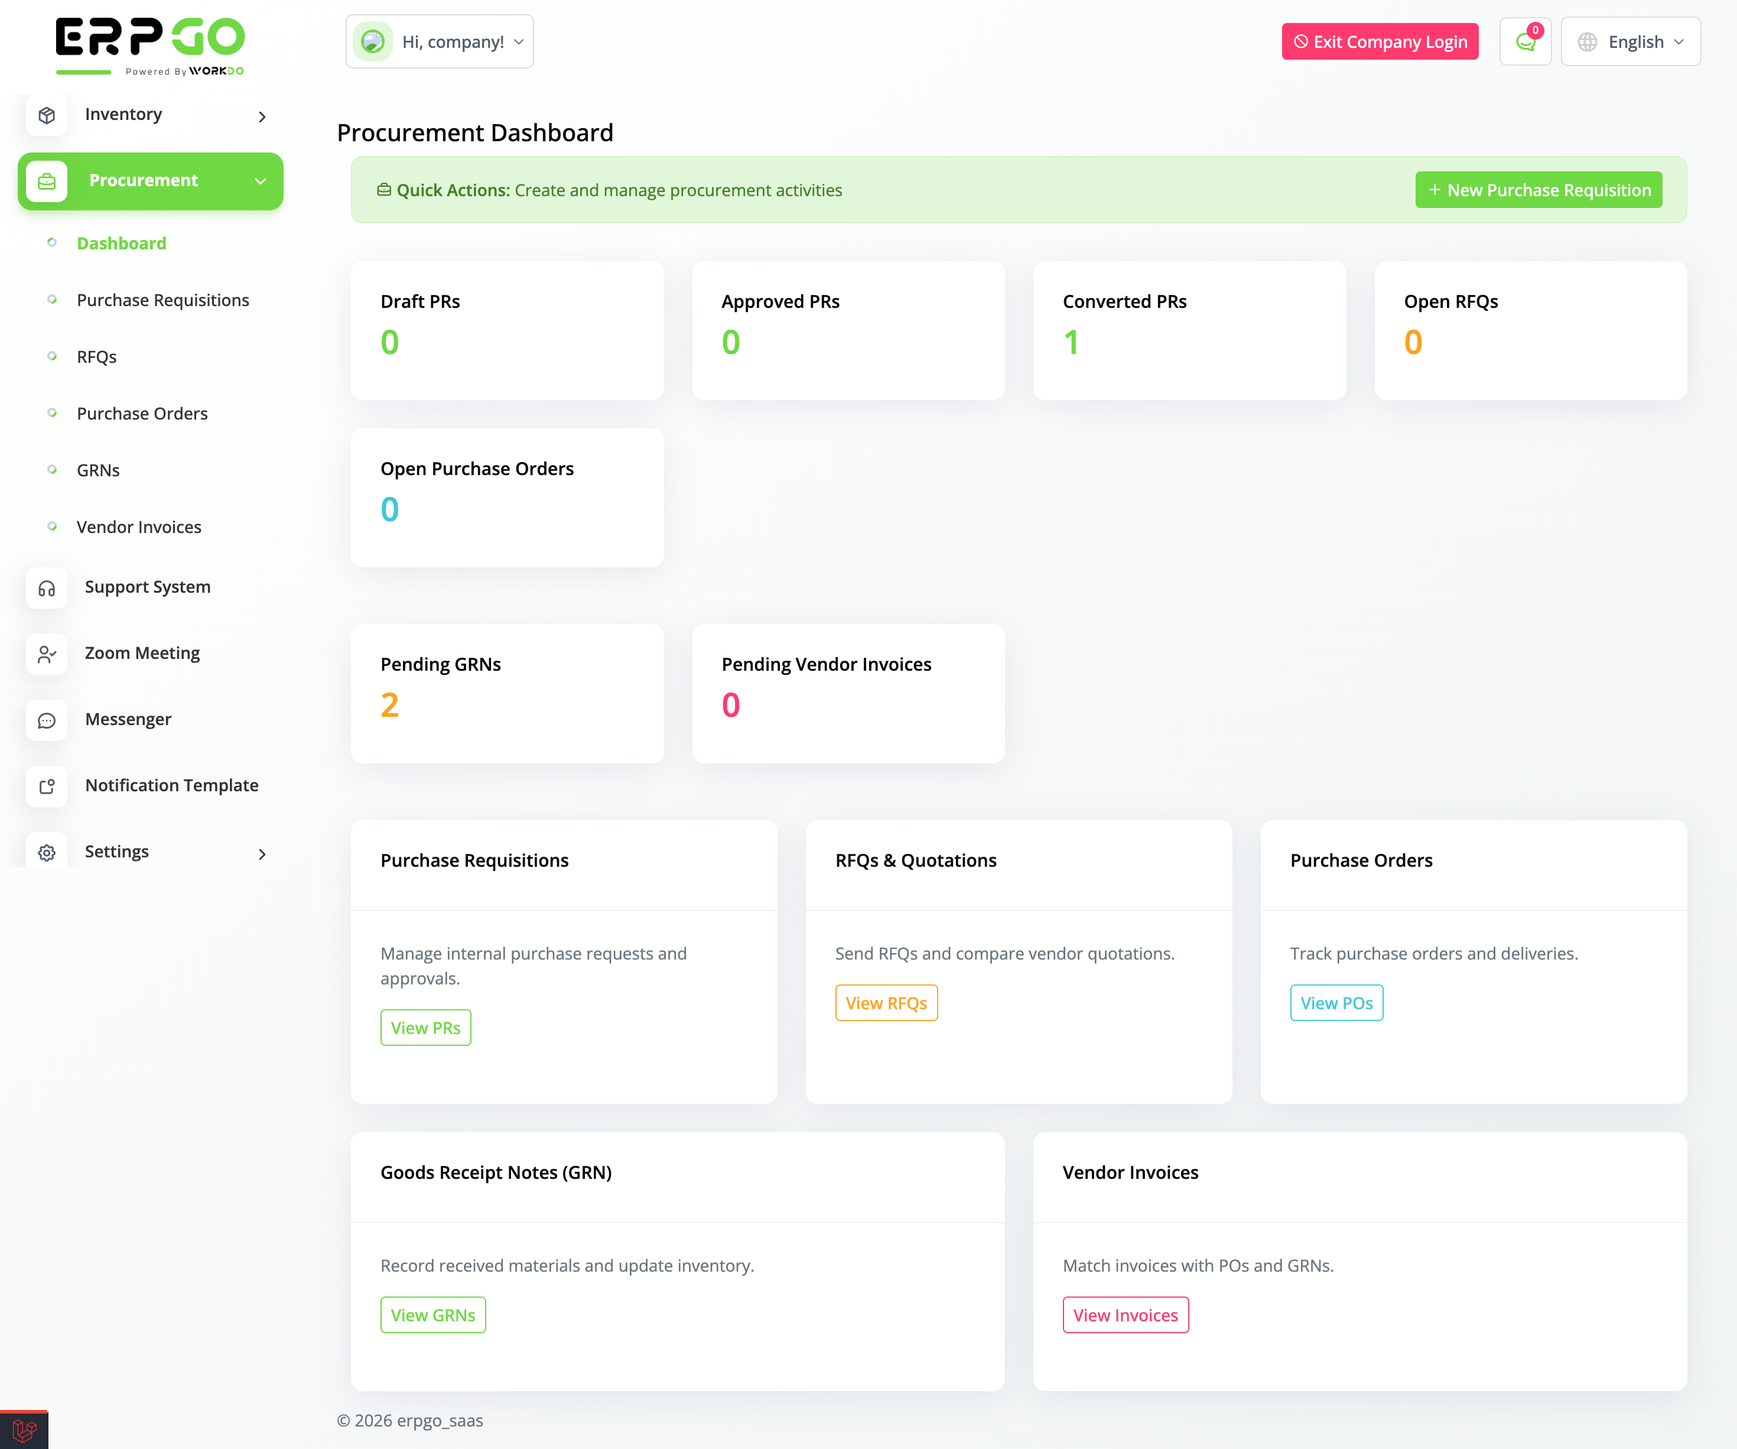Click the Open Purchase Orders stat card
Screen dimensions: 1737x1449
click(507, 498)
